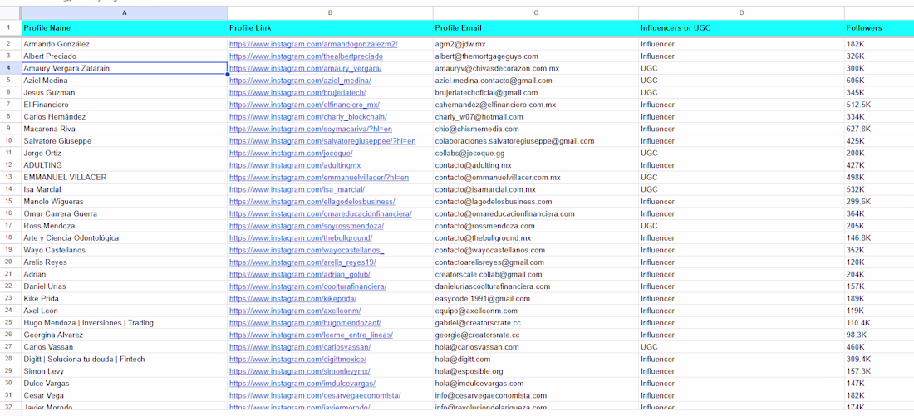Open the salvatoregiuseppee Instagram link

click(x=322, y=141)
